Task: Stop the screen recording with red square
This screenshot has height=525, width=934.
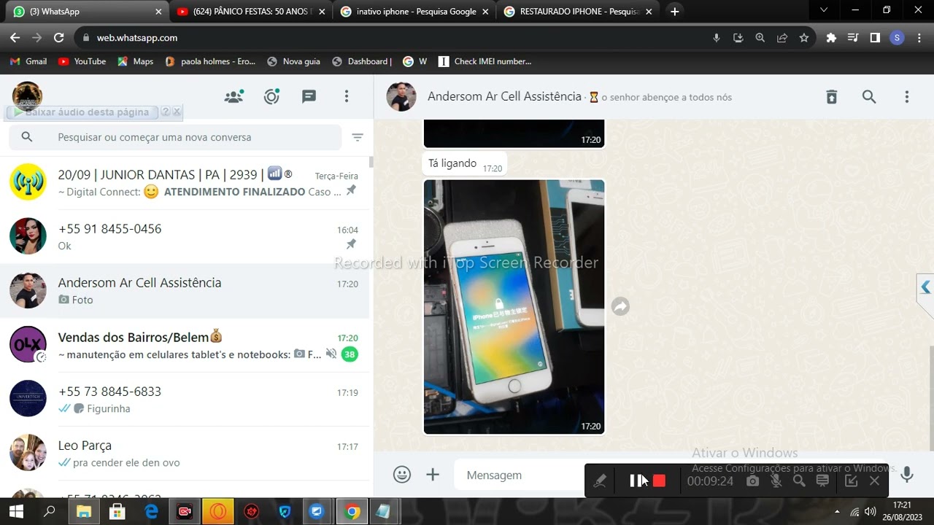Action: 659,481
